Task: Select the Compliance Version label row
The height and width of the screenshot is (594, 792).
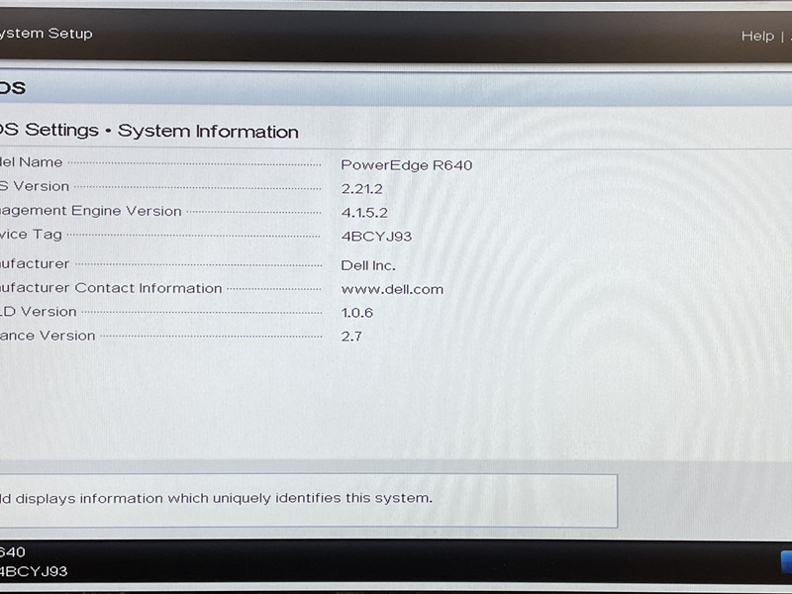Action: [x=48, y=336]
